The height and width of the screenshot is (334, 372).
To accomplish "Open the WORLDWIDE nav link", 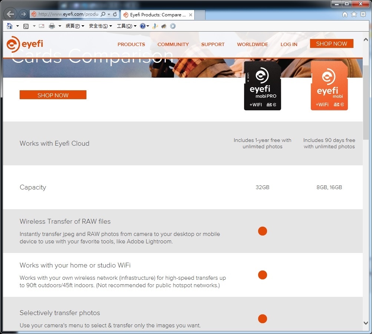I will [253, 45].
